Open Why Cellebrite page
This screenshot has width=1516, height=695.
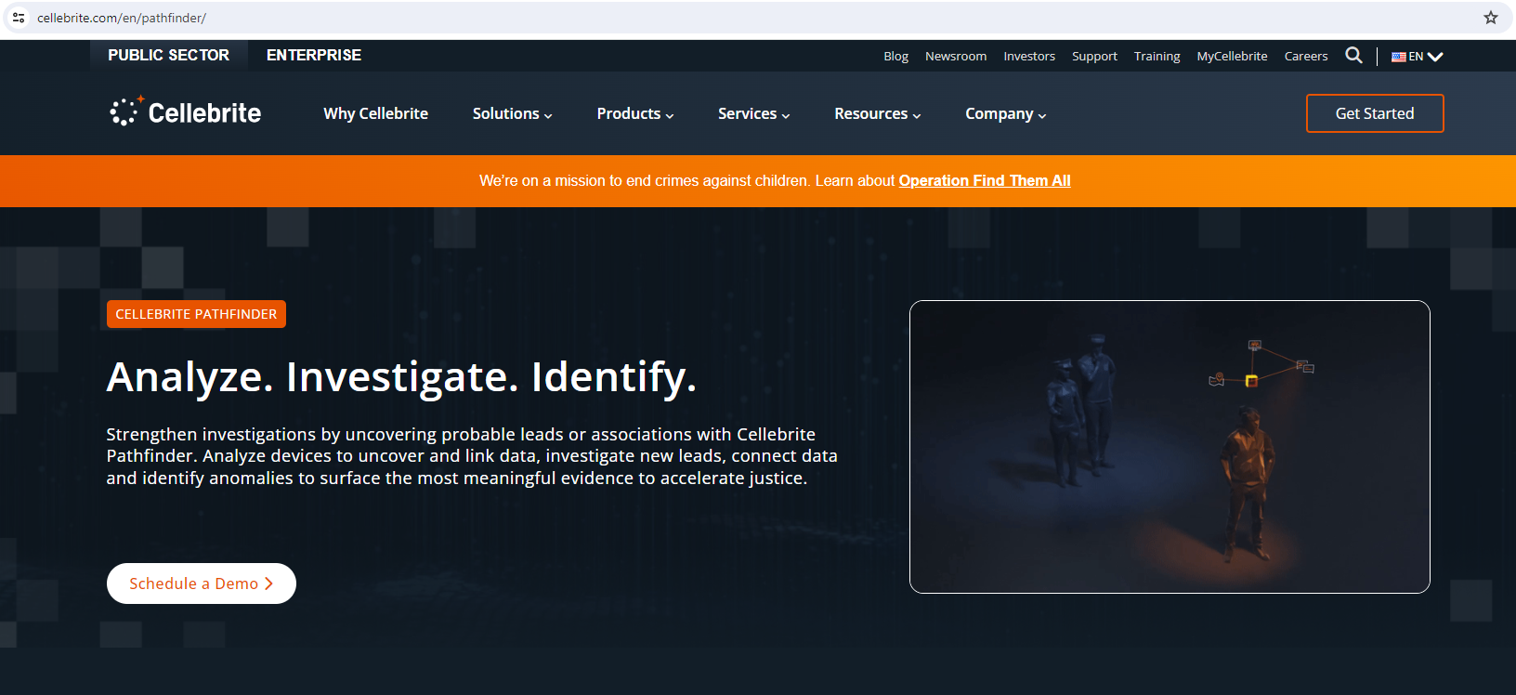click(376, 113)
